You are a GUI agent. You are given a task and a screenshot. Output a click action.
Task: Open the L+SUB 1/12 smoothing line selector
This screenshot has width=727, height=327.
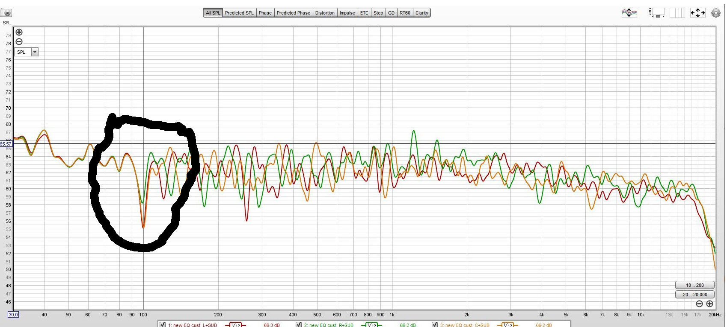235,325
